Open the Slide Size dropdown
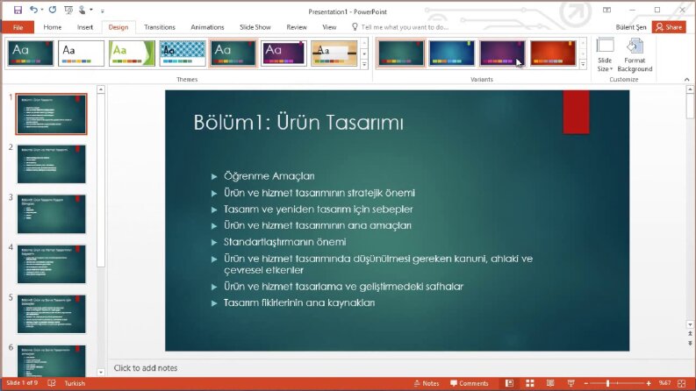The height and width of the screenshot is (391, 696). click(x=605, y=55)
